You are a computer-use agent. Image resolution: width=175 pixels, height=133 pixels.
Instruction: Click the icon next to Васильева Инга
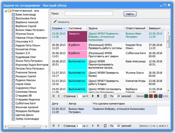coord(13,18)
